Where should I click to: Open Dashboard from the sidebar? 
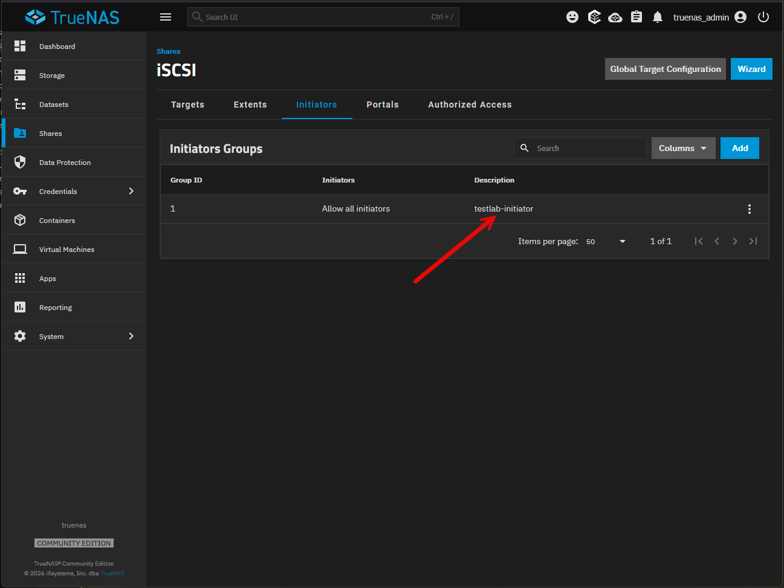pyautogui.click(x=74, y=46)
